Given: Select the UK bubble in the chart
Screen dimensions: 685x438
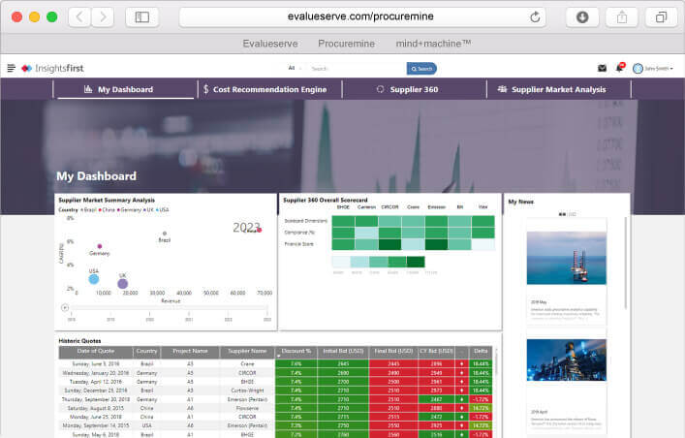Looking at the screenshot, I should click(123, 284).
